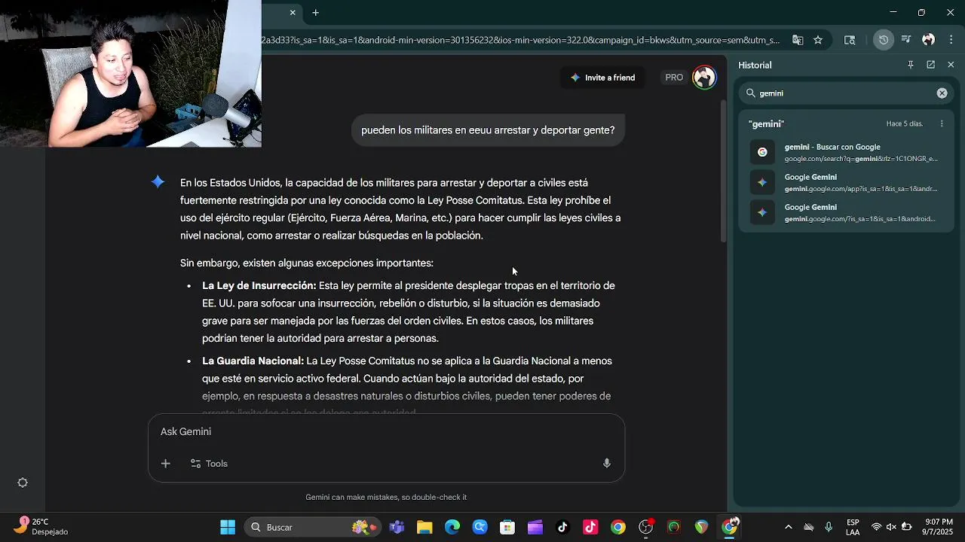Open Google Lens search icon in toolbar
The height and width of the screenshot is (542, 965).
(850, 40)
